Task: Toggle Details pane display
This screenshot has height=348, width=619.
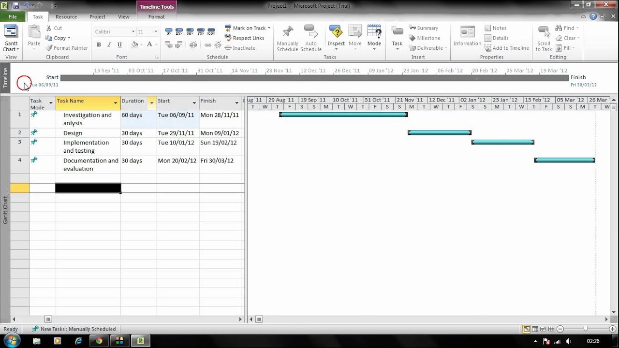Action: point(496,38)
